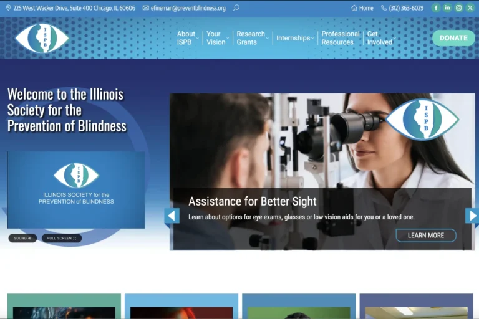This screenshot has width=479, height=319.
Task: Click the purple card at page bottom
Action: click(417, 306)
